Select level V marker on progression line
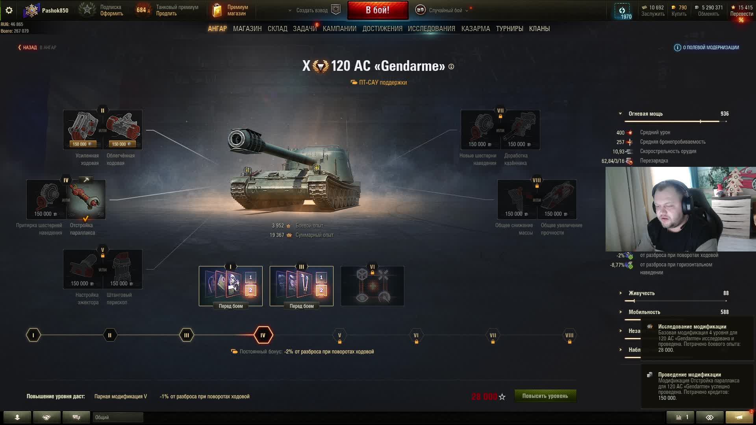 tap(339, 336)
